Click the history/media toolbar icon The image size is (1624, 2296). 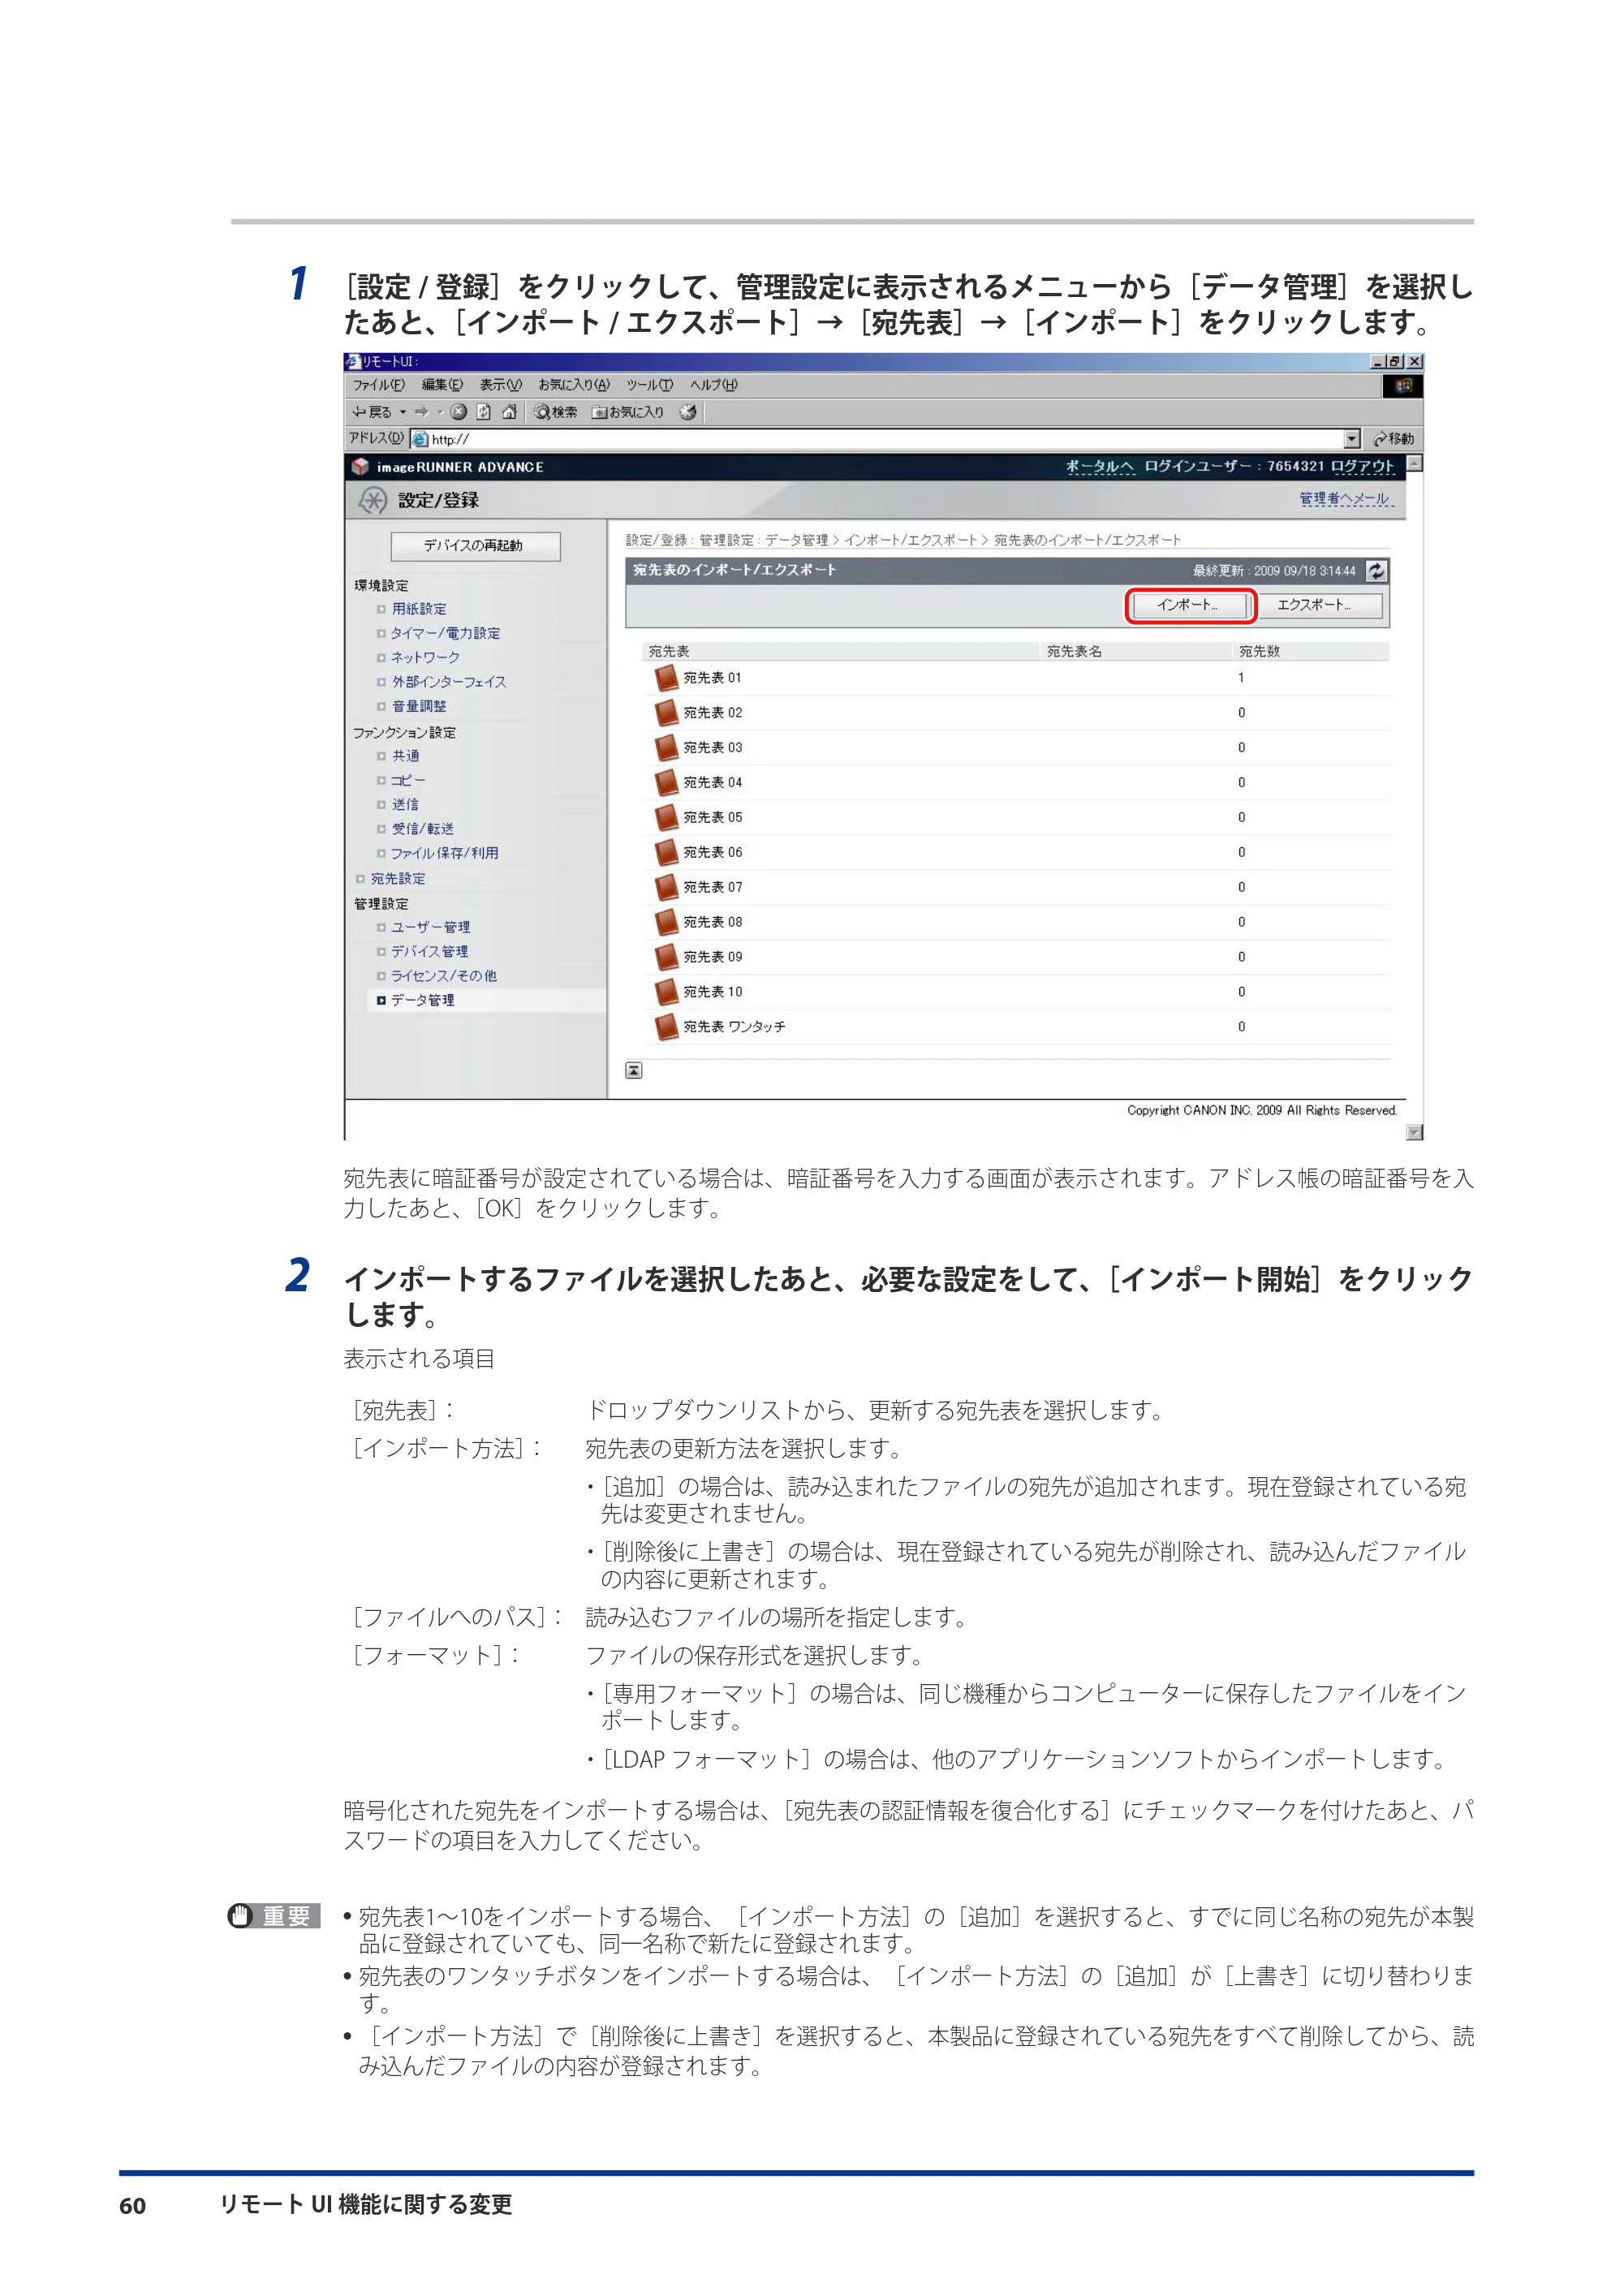click(688, 412)
